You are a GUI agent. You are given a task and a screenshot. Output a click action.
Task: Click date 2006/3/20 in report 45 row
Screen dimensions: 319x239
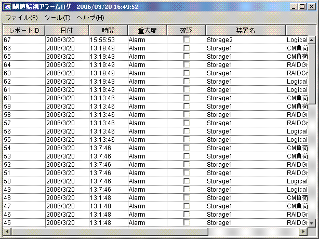[x=67, y=223]
